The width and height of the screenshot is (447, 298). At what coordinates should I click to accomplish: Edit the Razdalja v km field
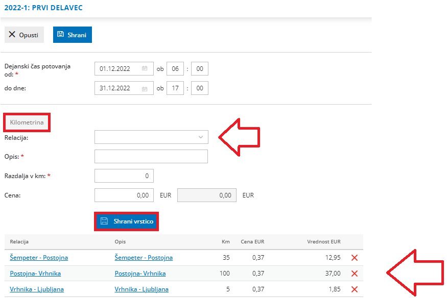124,176
